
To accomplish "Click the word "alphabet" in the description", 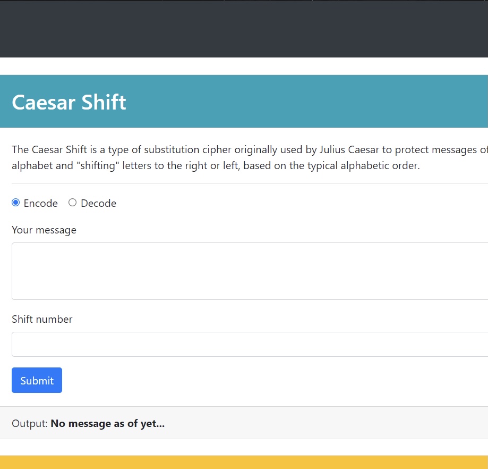I will (x=32, y=165).
